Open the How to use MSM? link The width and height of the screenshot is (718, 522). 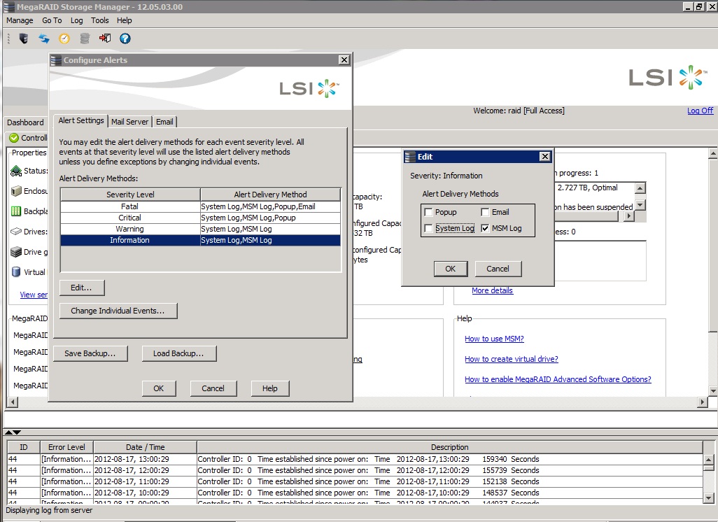(494, 339)
